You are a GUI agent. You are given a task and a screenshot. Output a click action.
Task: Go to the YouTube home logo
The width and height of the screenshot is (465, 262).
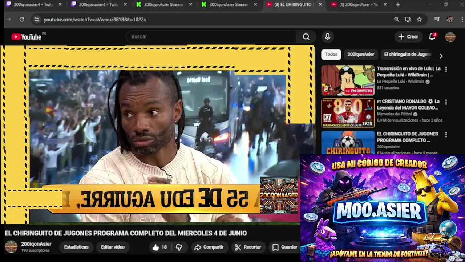(x=26, y=37)
